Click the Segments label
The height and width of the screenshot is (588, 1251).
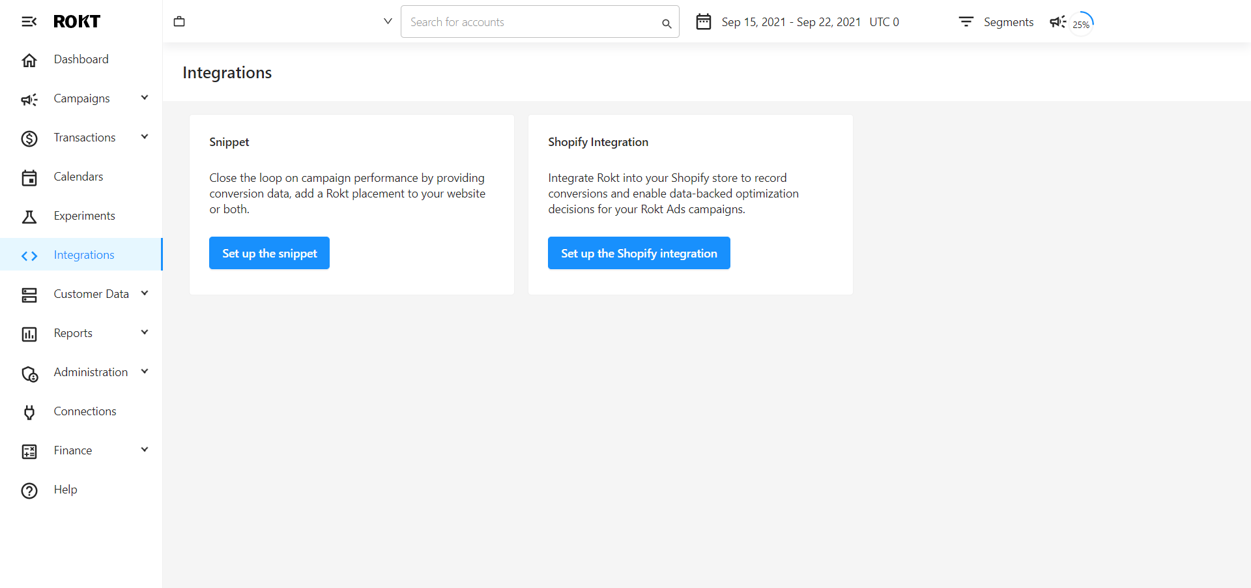1008,22
